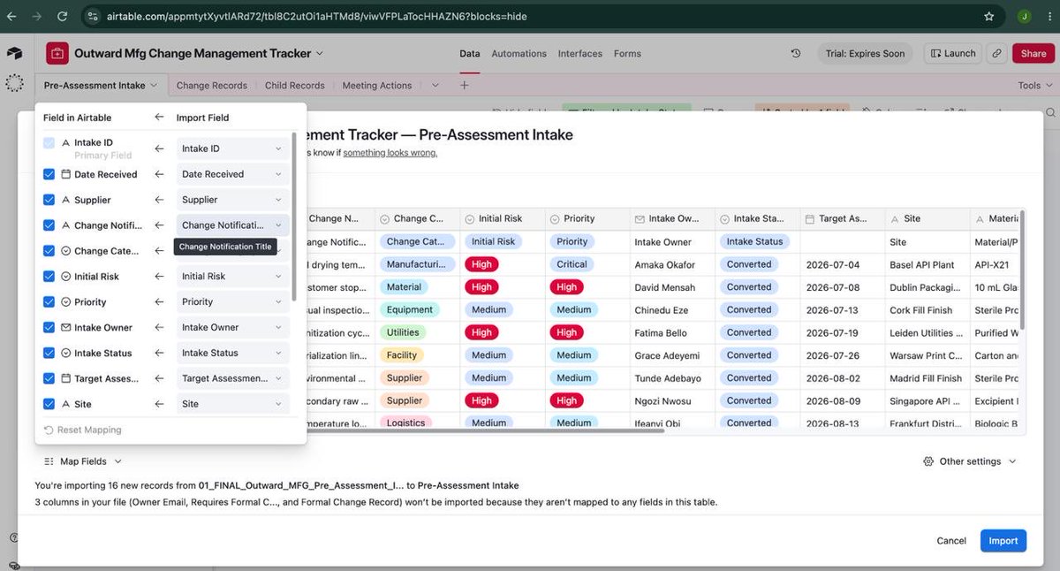The image size is (1060, 571).
Task: Click the search magnifier icon
Action: pyautogui.click(x=1050, y=112)
